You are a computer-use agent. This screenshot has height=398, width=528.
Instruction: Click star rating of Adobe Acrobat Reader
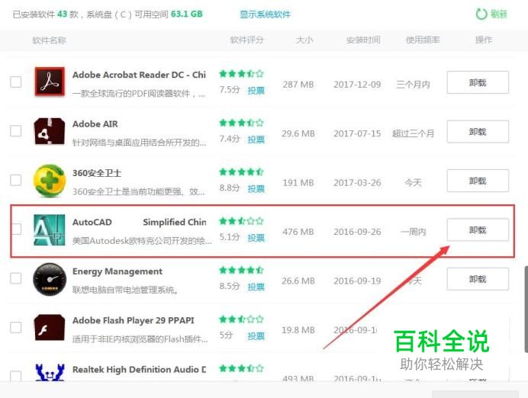241,74
